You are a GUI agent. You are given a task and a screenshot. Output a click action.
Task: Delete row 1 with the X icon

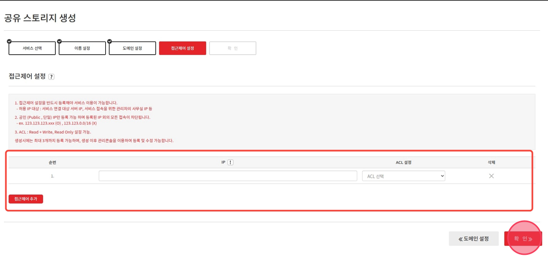coord(491,176)
